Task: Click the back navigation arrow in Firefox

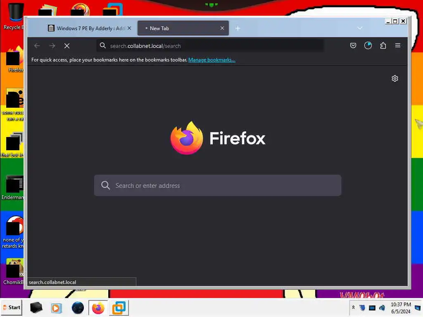Action: (37, 46)
